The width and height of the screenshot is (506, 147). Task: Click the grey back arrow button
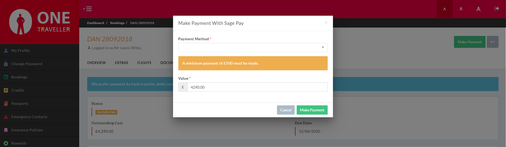click(x=493, y=42)
